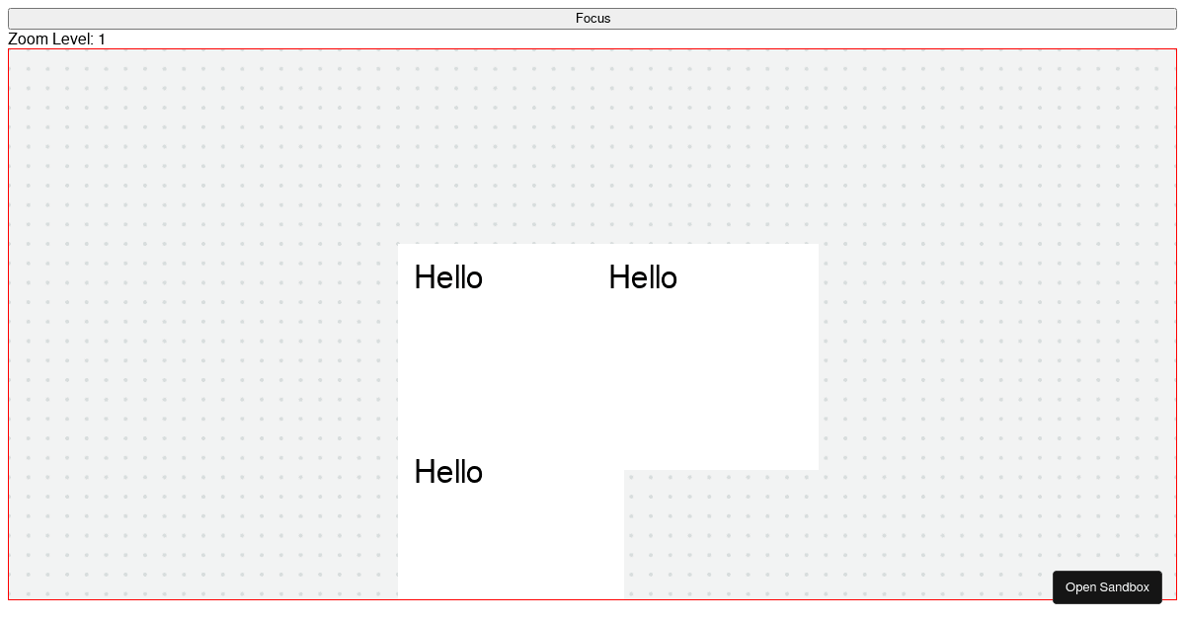
Task: Click the Focus button at the top
Action: click(x=592, y=18)
